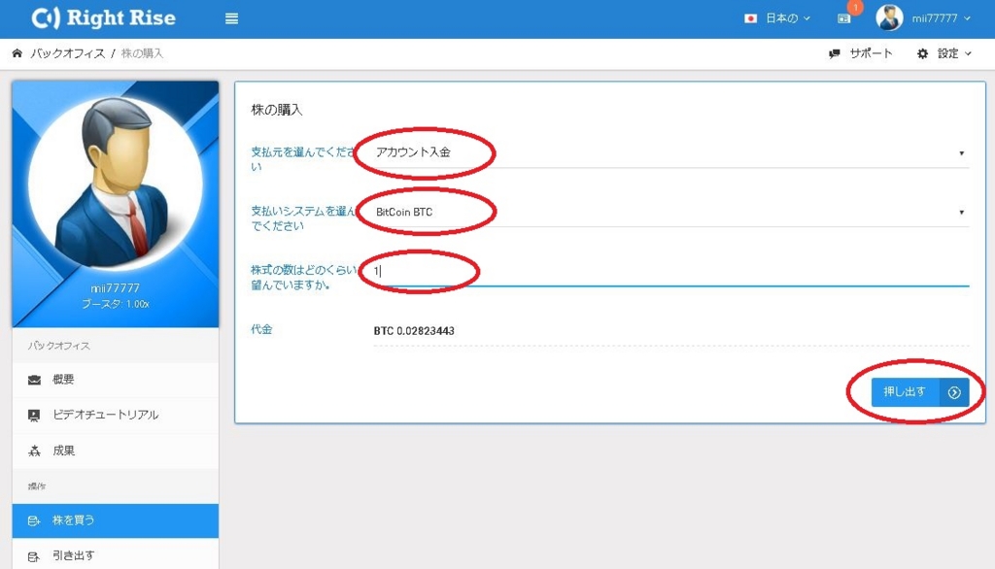Click the 成果 hierarchy icon
995x569 pixels.
34,451
